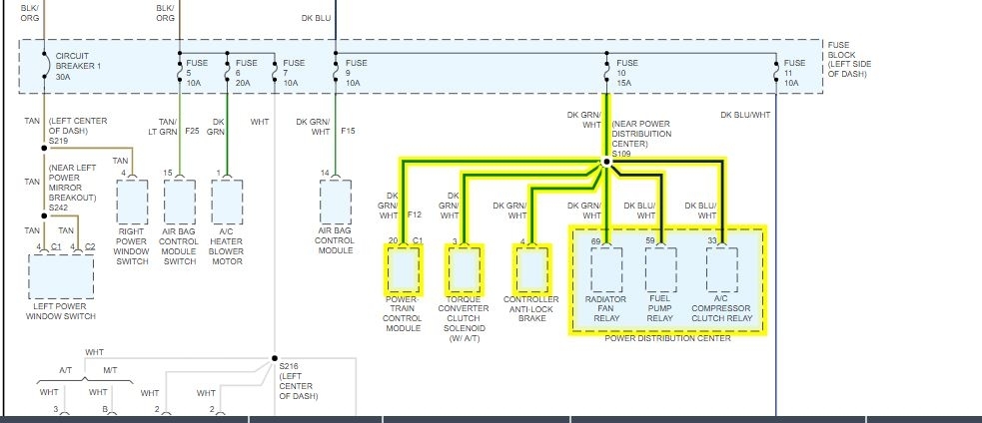Click the Air Bag Control Module Switch box

click(180, 203)
